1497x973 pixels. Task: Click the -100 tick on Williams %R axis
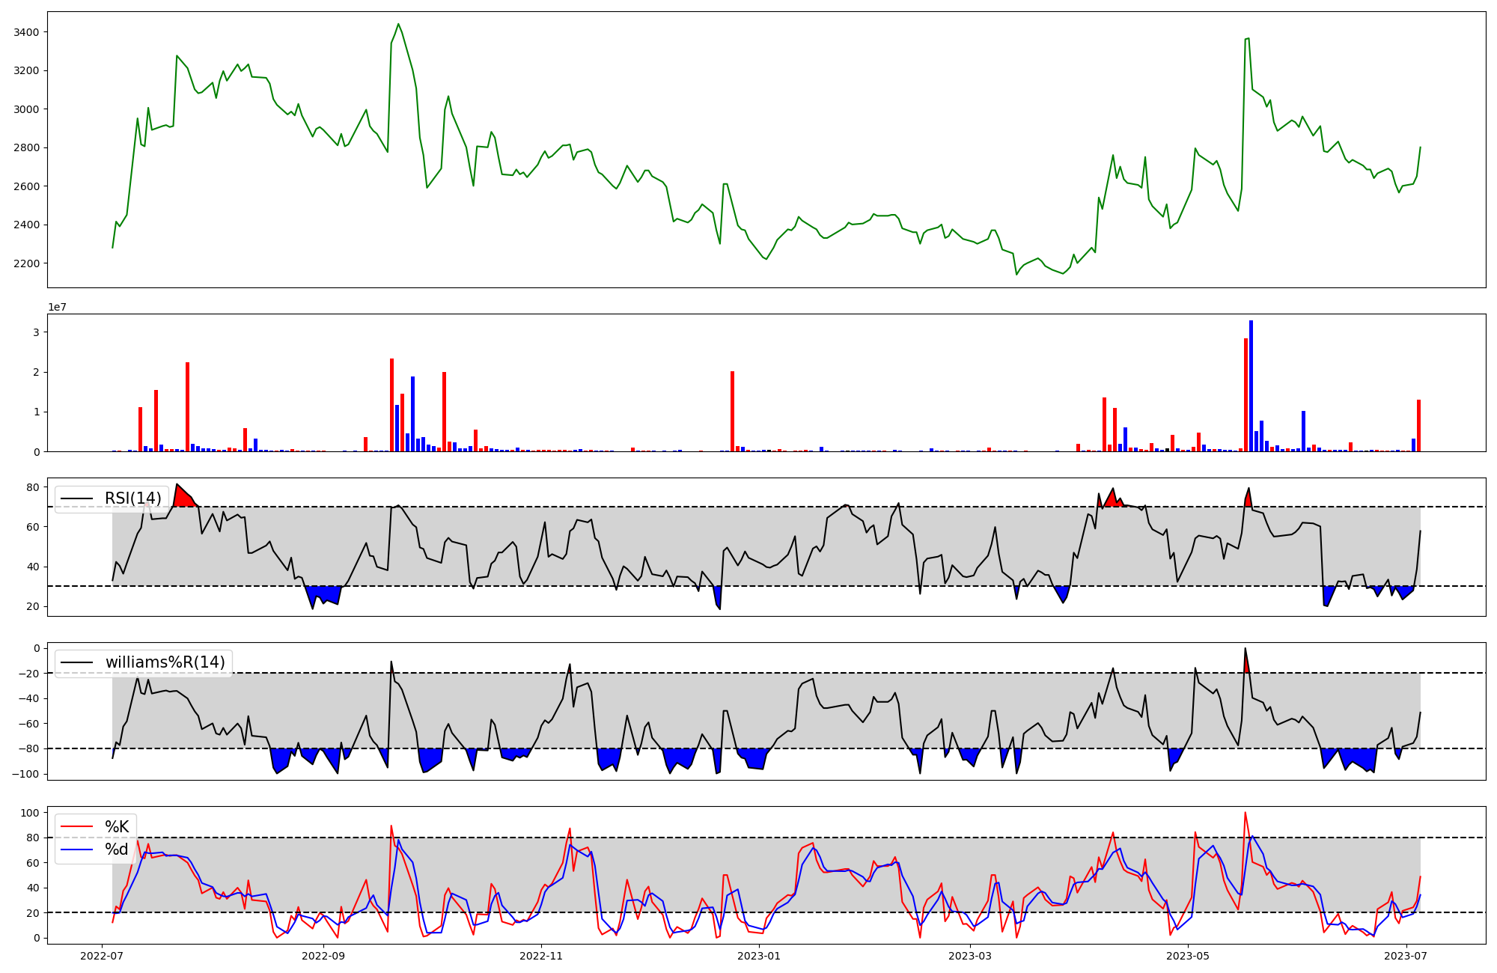tap(25, 774)
